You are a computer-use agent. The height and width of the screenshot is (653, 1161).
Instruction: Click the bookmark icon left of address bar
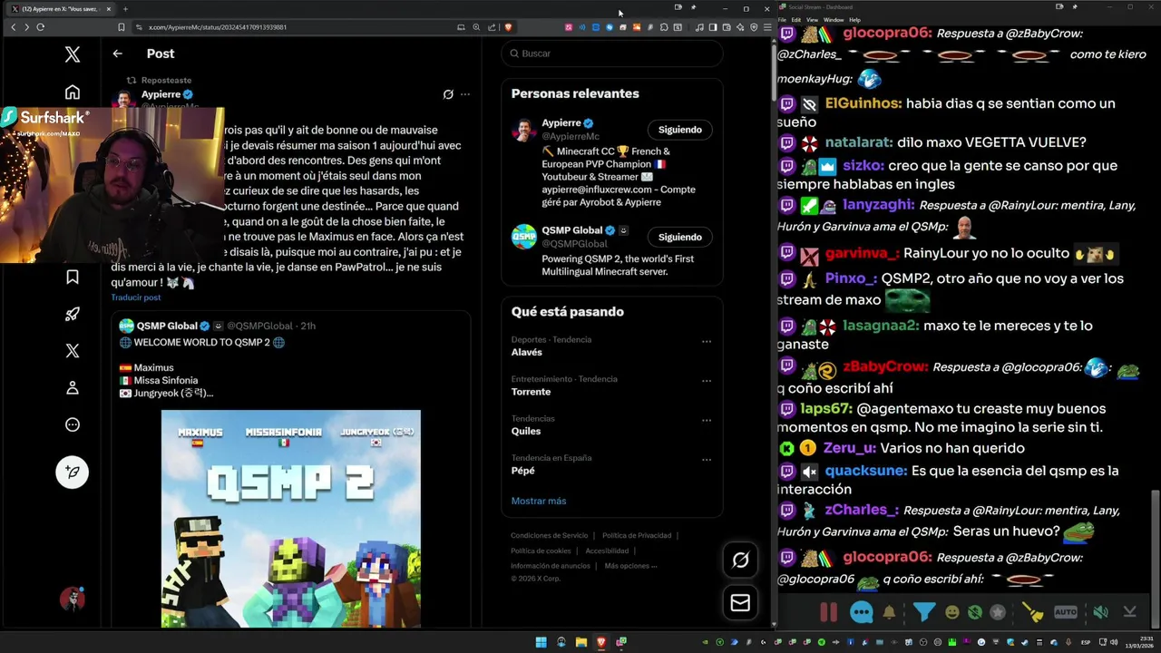coord(121,27)
